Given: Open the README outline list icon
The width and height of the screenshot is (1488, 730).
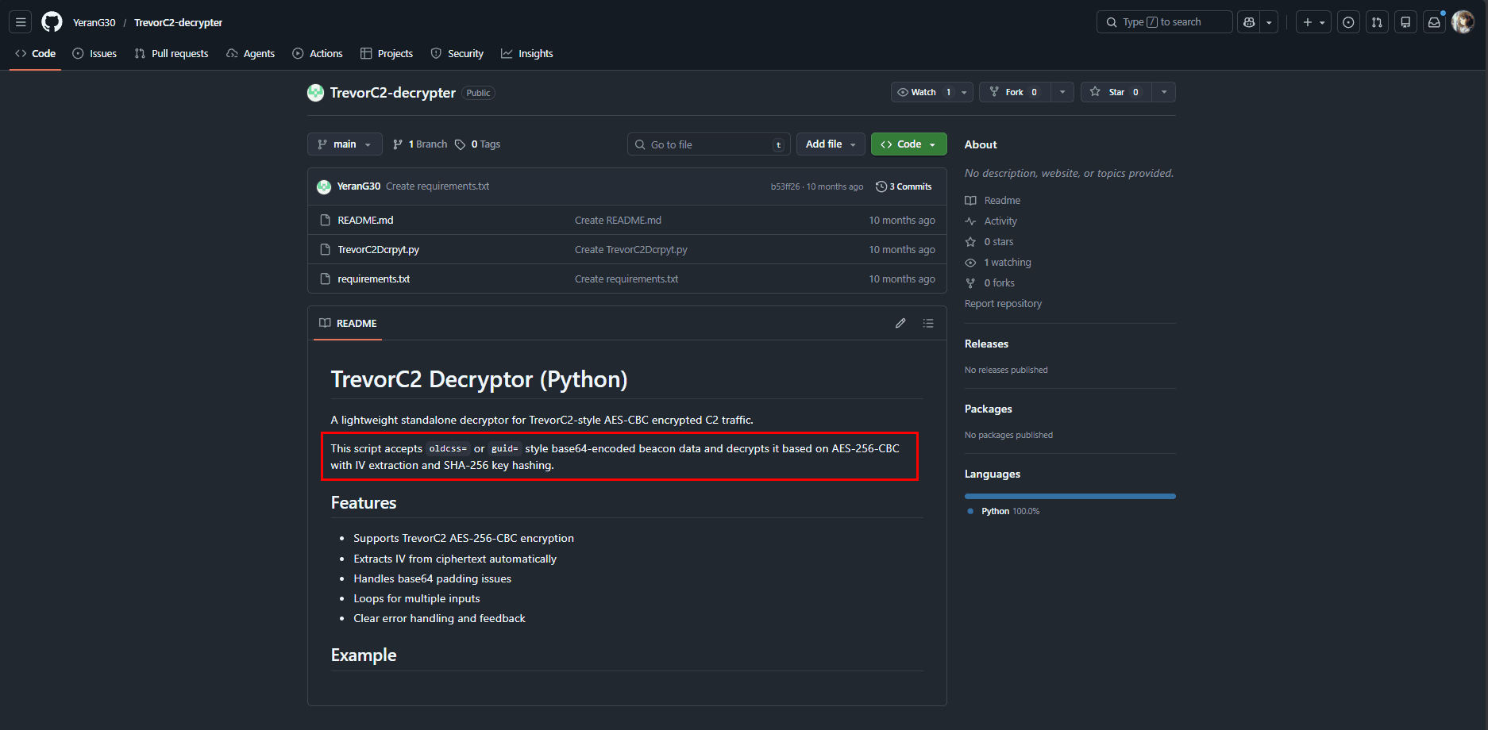Looking at the screenshot, I should click(x=928, y=323).
